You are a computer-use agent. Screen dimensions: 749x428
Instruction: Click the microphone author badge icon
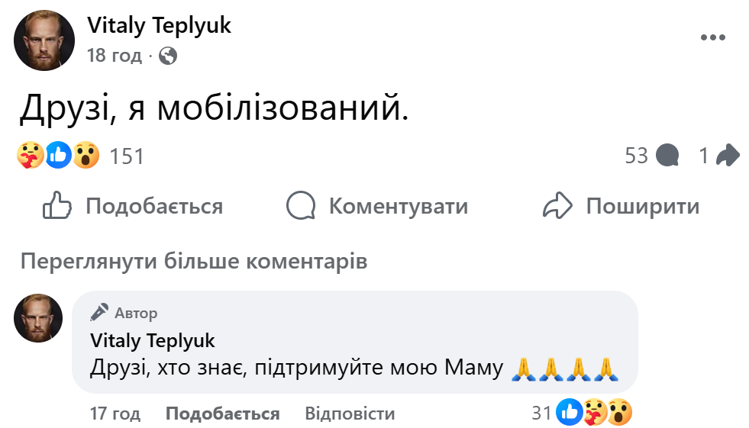[99, 313]
